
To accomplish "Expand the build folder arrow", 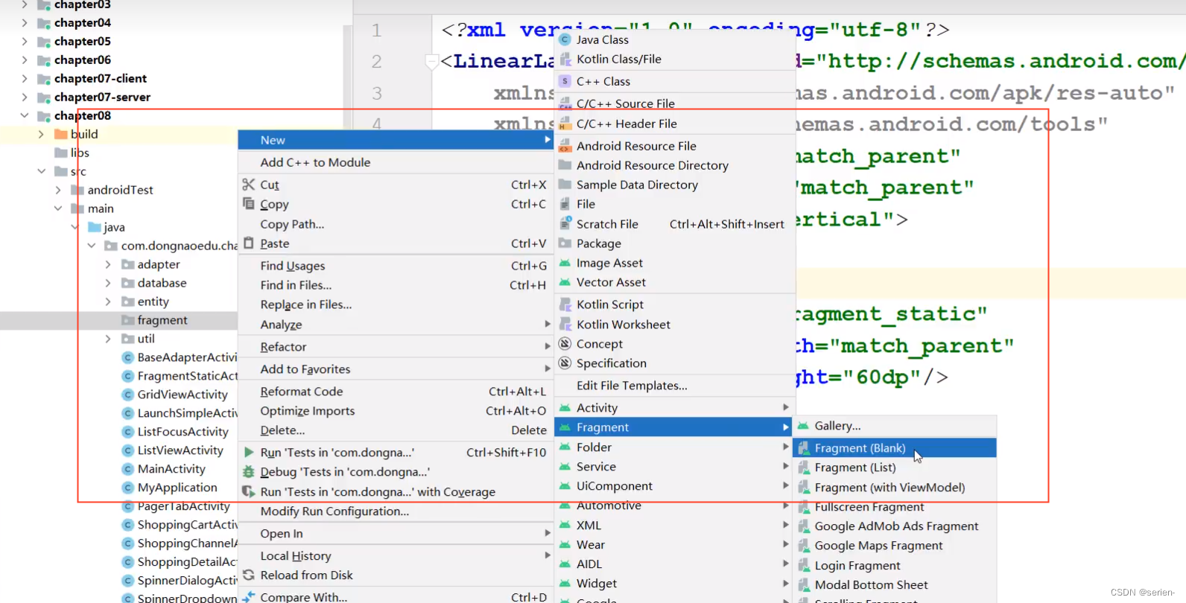I will coord(41,134).
